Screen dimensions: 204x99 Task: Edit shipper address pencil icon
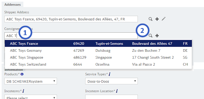[164, 19]
